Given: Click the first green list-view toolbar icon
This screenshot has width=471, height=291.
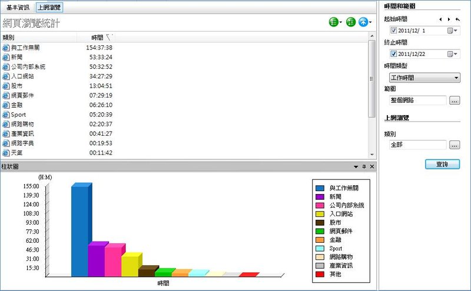Looking at the screenshot, I should click(334, 22).
